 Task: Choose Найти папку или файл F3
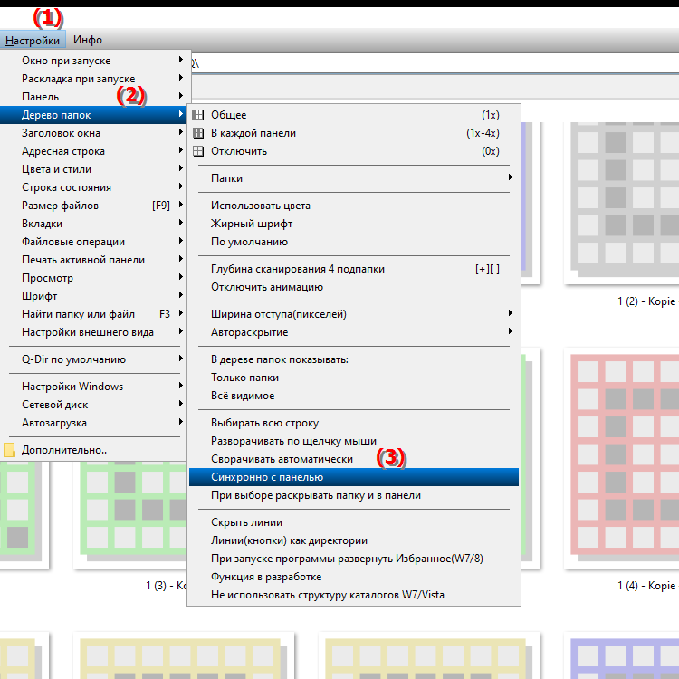tap(93, 314)
